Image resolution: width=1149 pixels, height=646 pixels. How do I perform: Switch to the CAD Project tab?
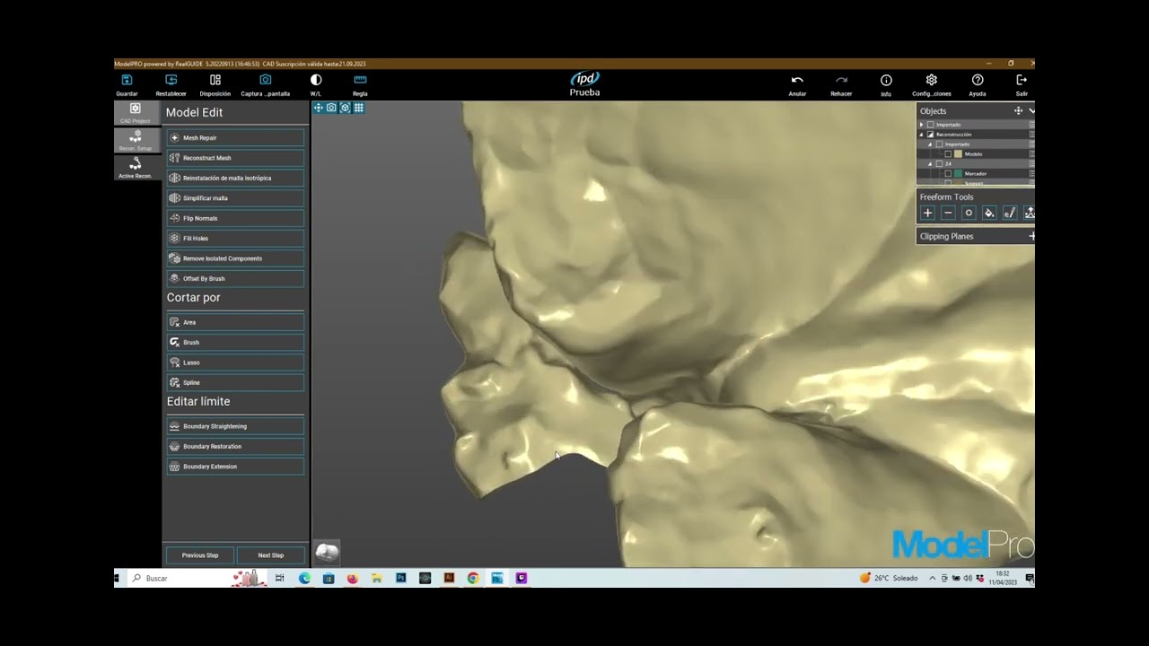click(x=136, y=112)
